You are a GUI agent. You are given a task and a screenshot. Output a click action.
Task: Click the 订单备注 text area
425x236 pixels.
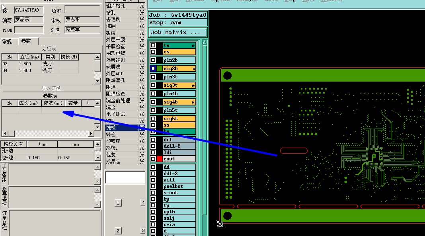55,223
